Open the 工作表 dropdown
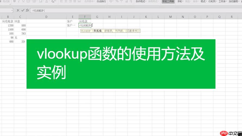 (x=223, y=1)
